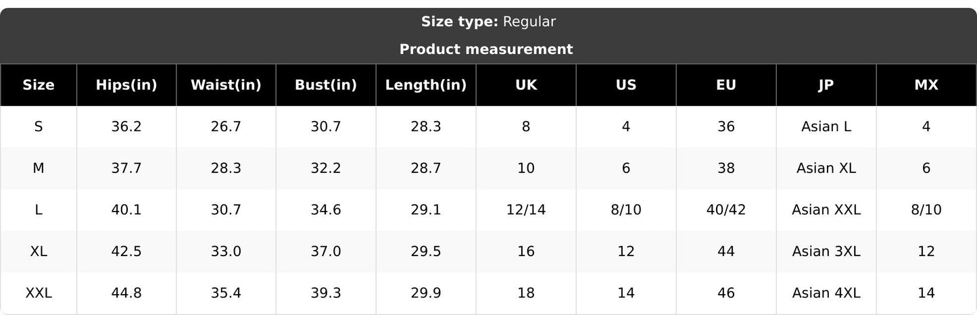Image resolution: width=977 pixels, height=315 pixels.
Task: Click the EU column header
Action: click(x=726, y=85)
